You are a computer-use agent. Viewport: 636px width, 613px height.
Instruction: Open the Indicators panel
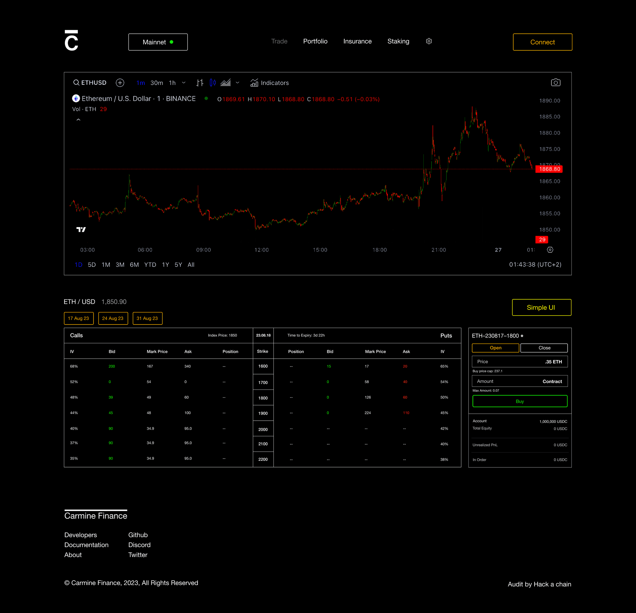point(270,83)
